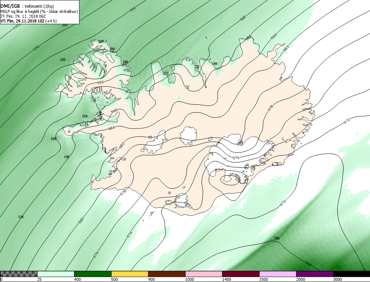Click the lilac 1500–2000 legend swatch
The image size is (370, 282).
pyautogui.click(x=278, y=274)
